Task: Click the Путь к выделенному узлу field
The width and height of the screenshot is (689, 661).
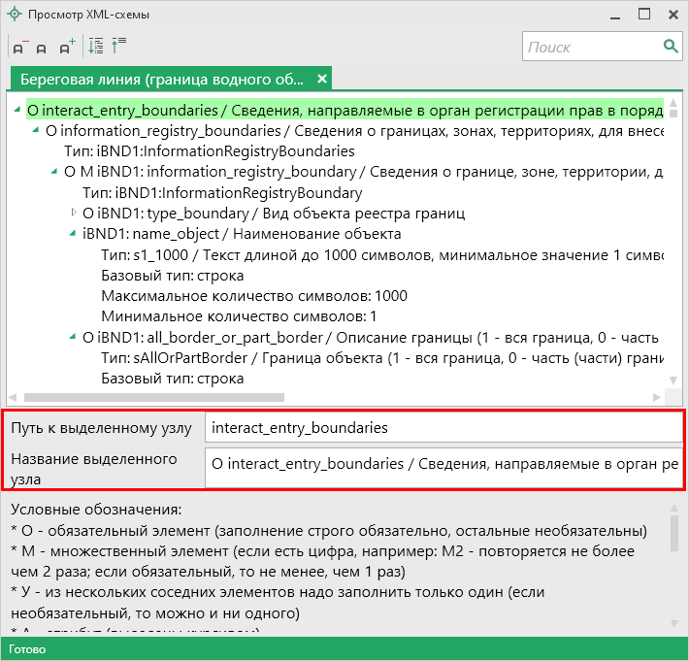Action: pos(443,427)
